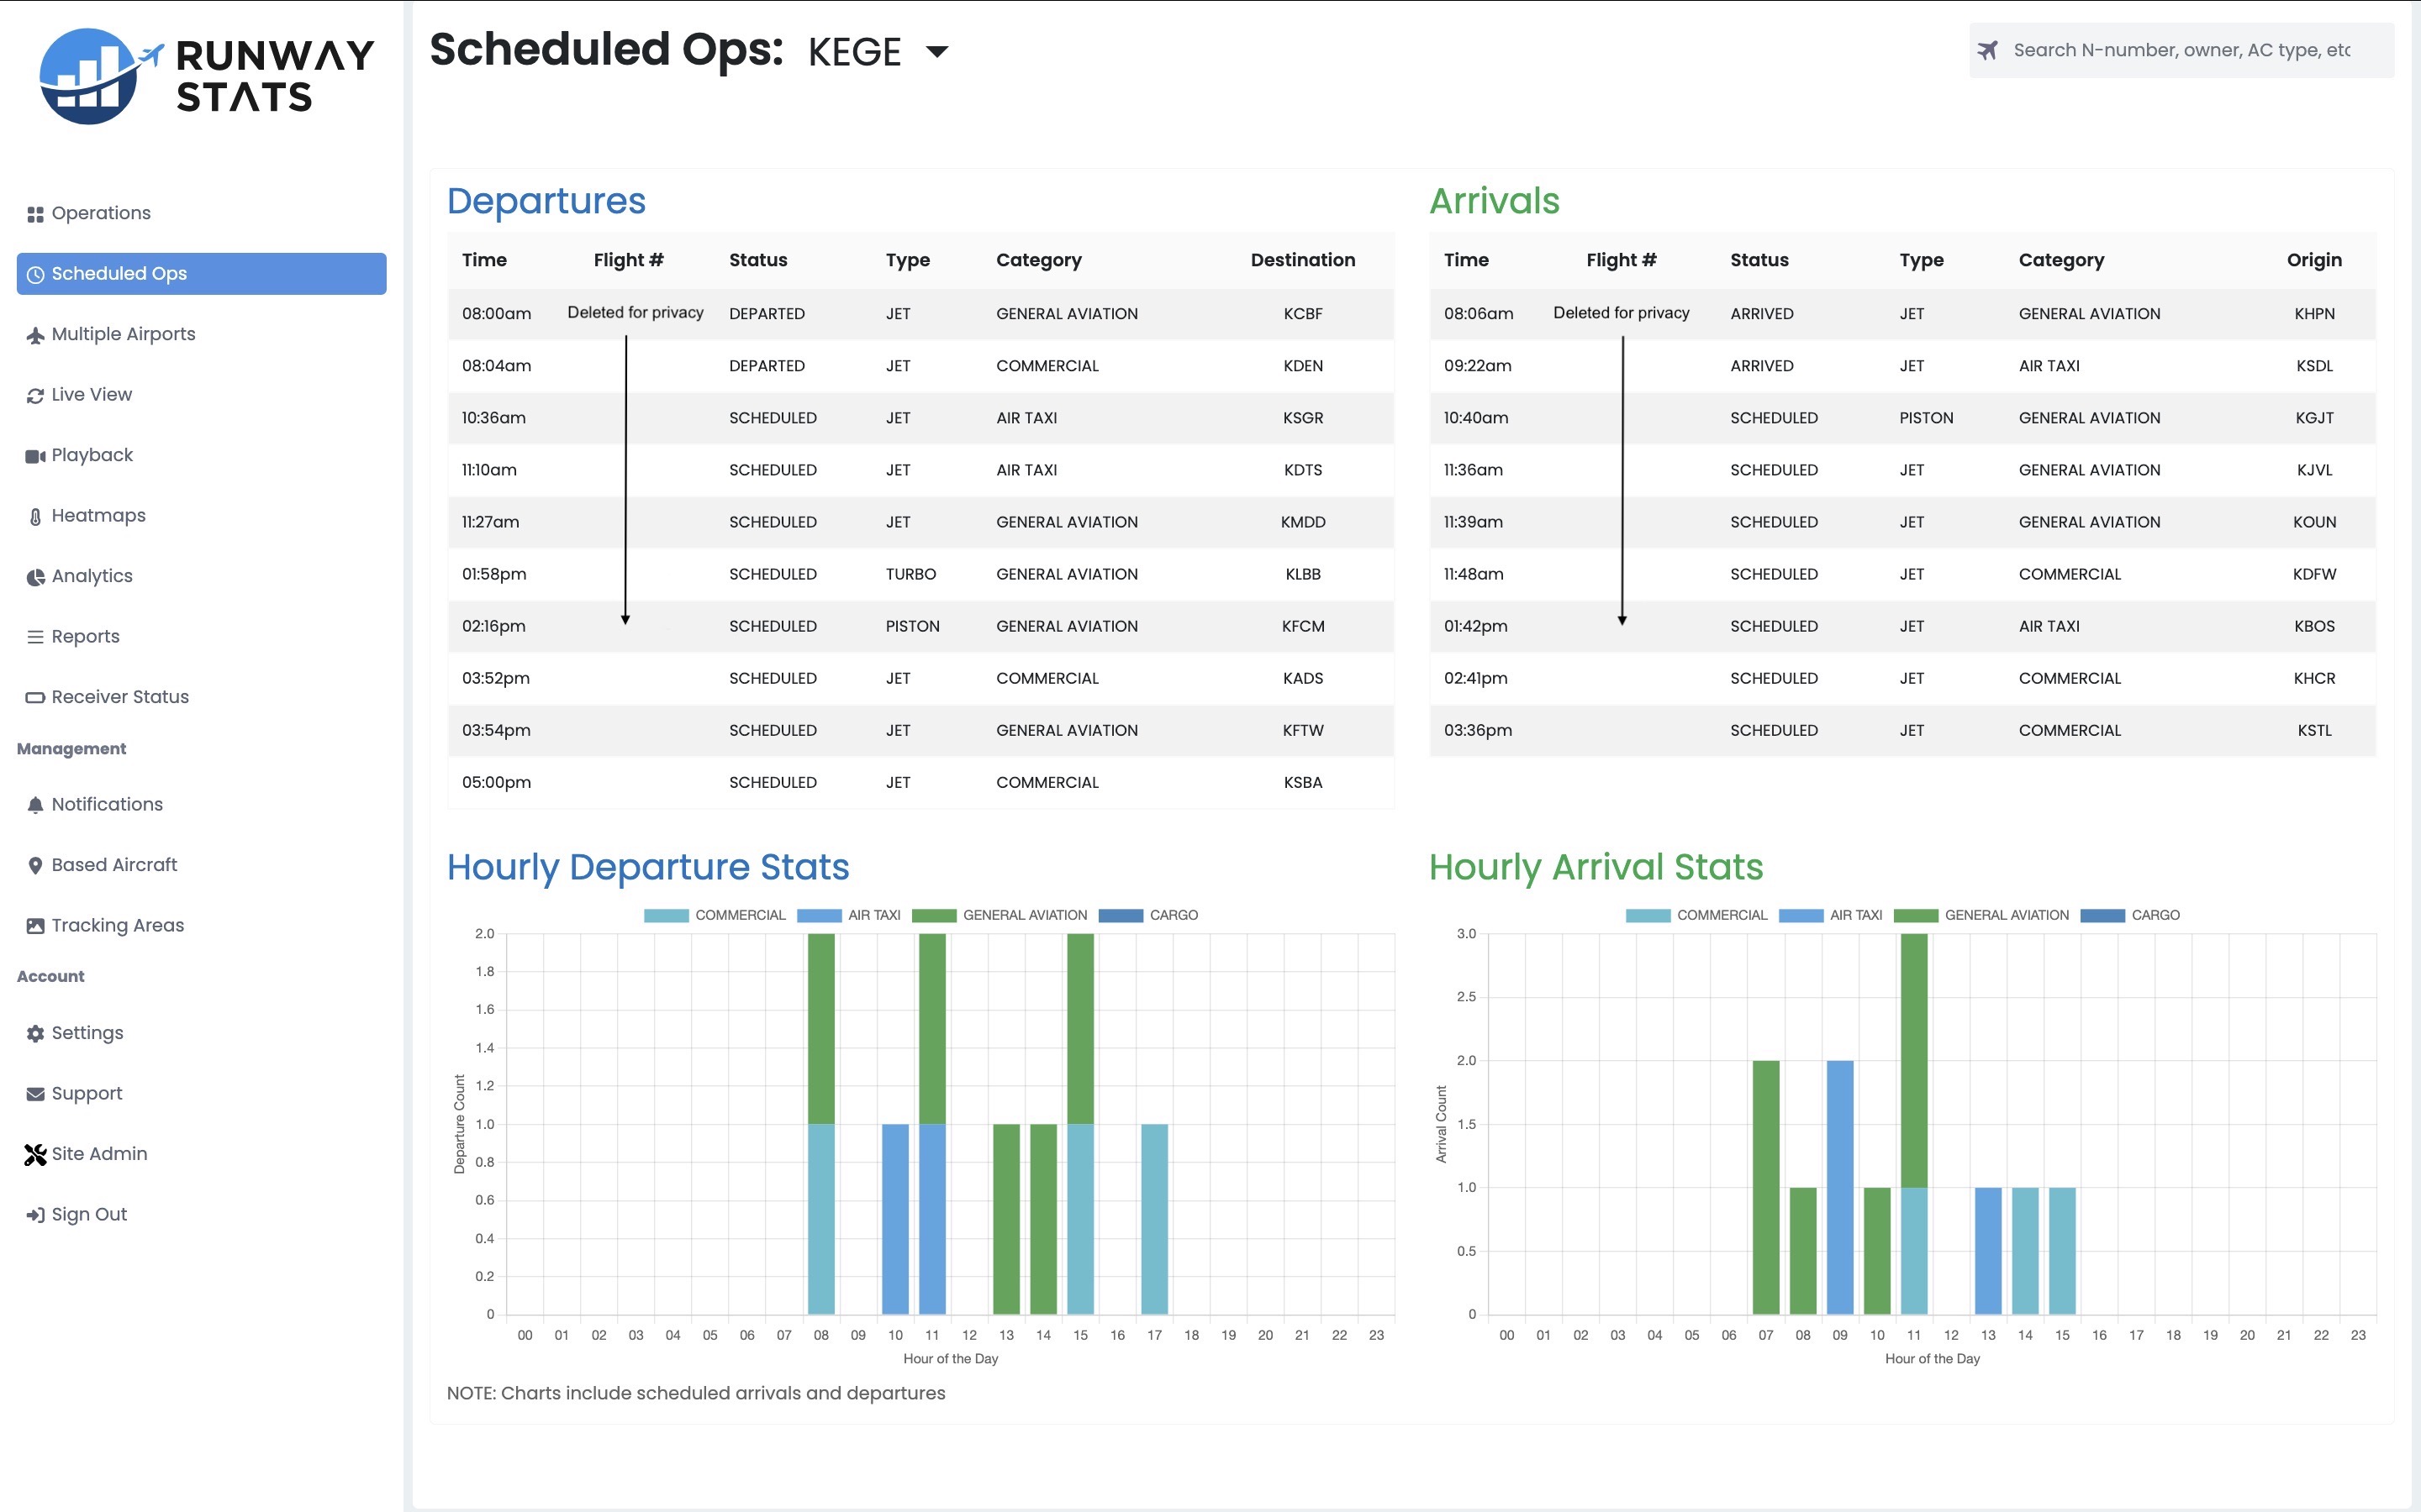Select the Playback menu item
Image resolution: width=2421 pixels, height=1512 pixels.
201,455
